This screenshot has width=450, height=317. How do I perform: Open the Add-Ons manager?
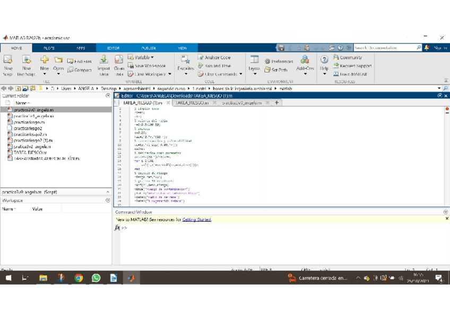tap(305, 62)
